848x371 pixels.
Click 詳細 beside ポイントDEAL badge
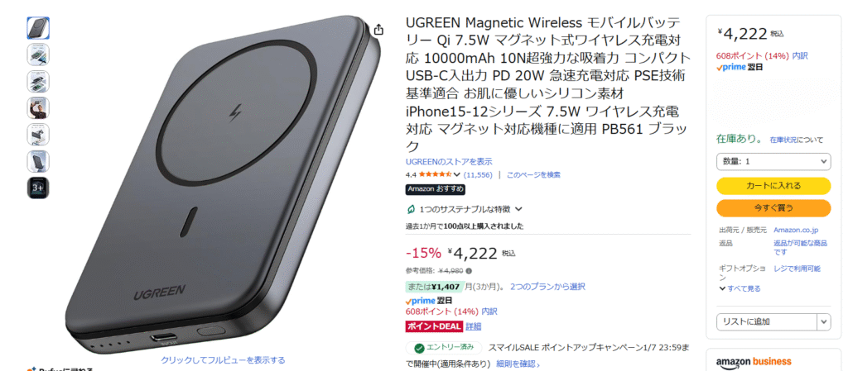pos(473,326)
